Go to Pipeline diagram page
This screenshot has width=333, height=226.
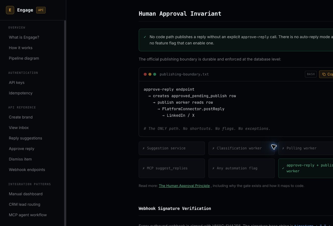pos(24,58)
